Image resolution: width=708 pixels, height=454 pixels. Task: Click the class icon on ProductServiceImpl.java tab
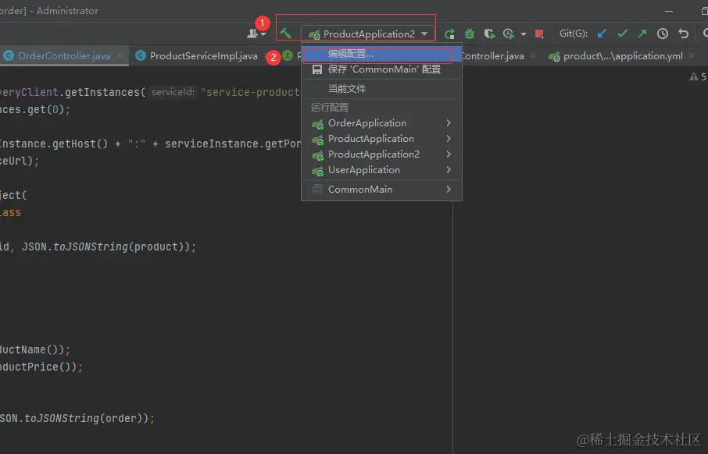141,55
